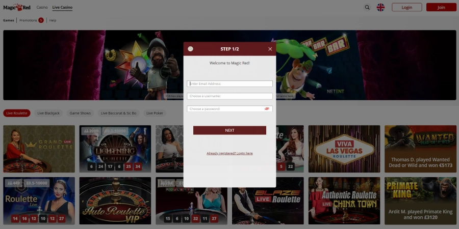The width and height of the screenshot is (459, 229).
Task: Close the registration step 1/2 dialog
Action: 270,49
